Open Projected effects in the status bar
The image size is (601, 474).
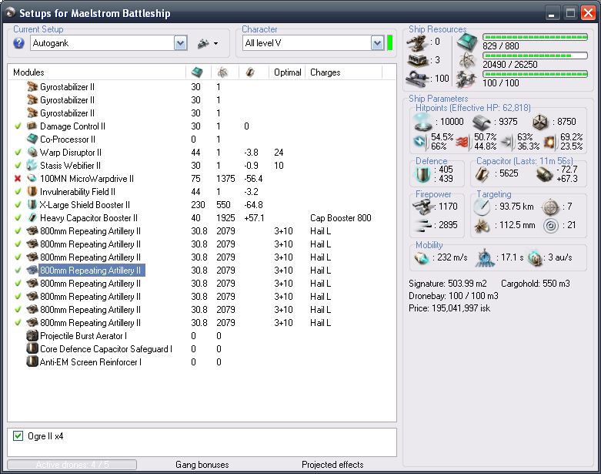point(332,465)
